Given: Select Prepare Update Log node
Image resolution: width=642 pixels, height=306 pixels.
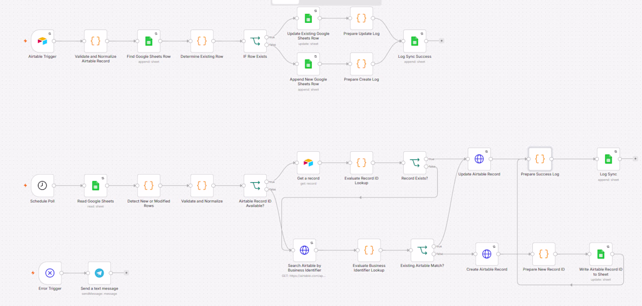Looking at the screenshot, I should [361, 18].
